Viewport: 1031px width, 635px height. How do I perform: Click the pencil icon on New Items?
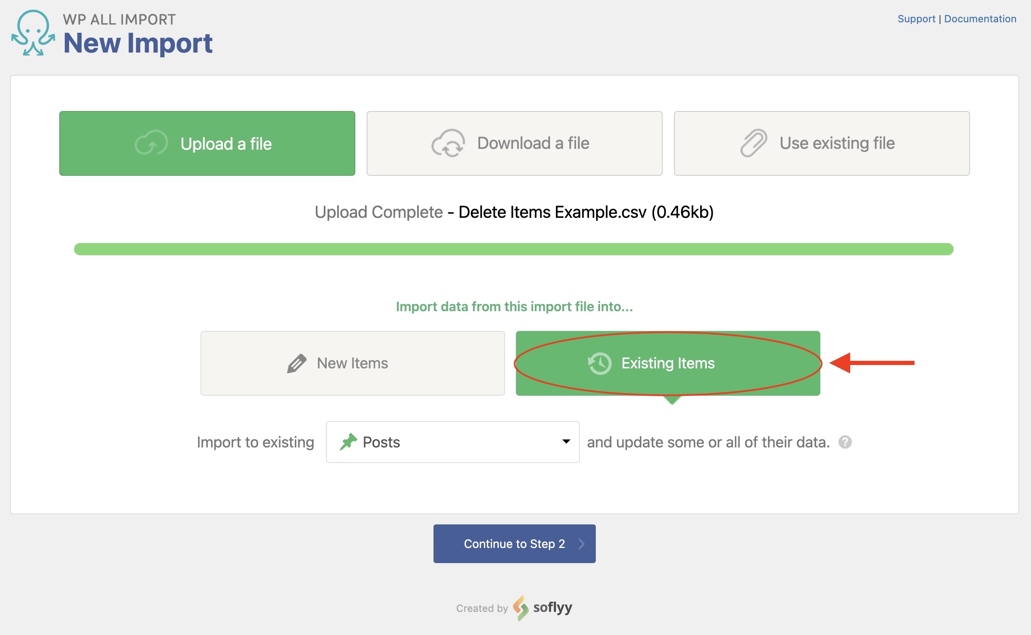(x=297, y=363)
